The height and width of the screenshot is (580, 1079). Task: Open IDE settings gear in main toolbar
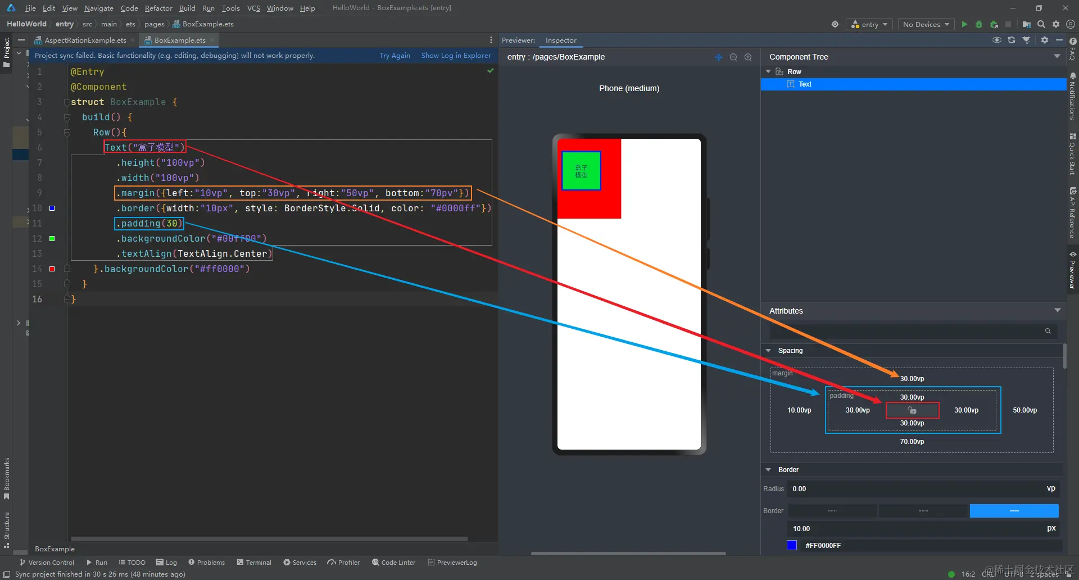click(1056, 24)
